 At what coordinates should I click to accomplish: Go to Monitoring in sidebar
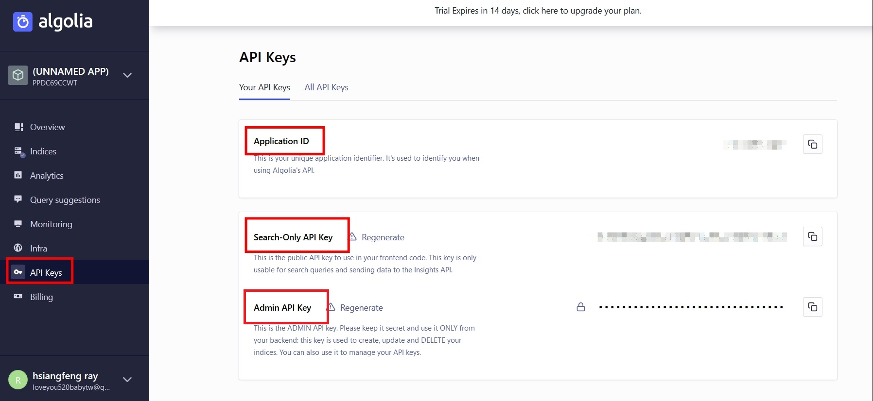point(51,224)
